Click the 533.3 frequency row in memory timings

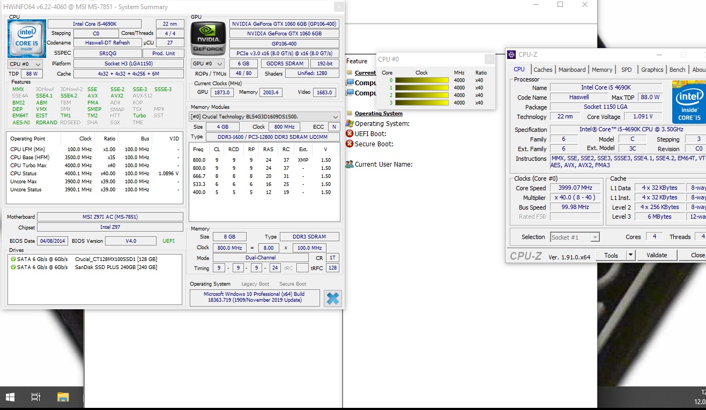264,184
